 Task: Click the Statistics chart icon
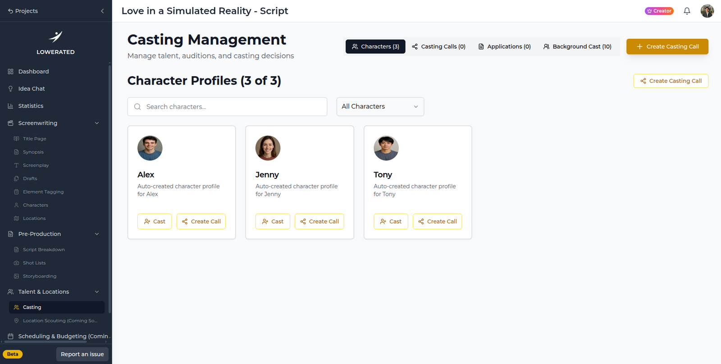click(10, 106)
